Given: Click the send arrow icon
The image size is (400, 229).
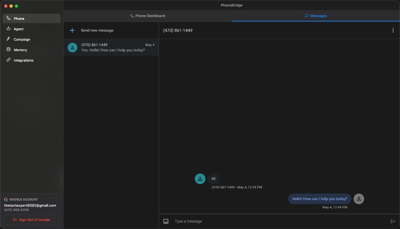Looking at the screenshot, I should click(x=393, y=221).
